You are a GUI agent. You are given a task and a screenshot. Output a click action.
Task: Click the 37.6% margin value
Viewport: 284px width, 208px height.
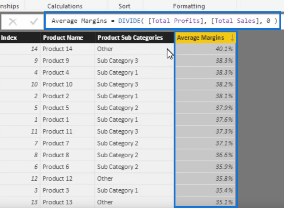click(x=224, y=120)
